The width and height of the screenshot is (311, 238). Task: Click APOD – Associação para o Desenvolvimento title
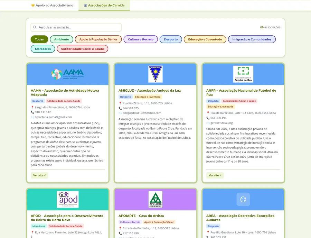(x=67, y=218)
